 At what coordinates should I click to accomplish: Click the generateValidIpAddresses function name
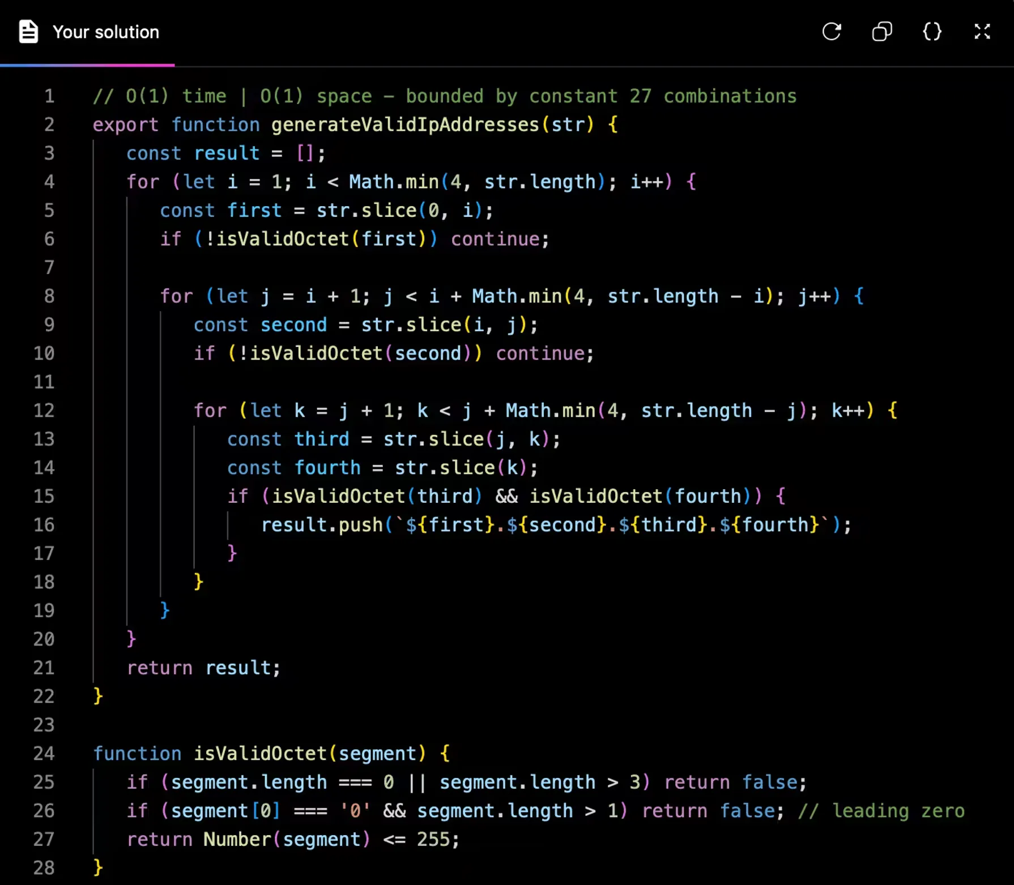click(x=404, y=125)
